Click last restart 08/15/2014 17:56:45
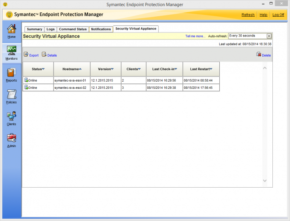The width and height of the screenshot is (290, 221). click(x=201, y=88)
